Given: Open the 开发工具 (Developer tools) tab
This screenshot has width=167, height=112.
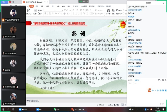Looking at the screenshot, I should coord(76,6).
